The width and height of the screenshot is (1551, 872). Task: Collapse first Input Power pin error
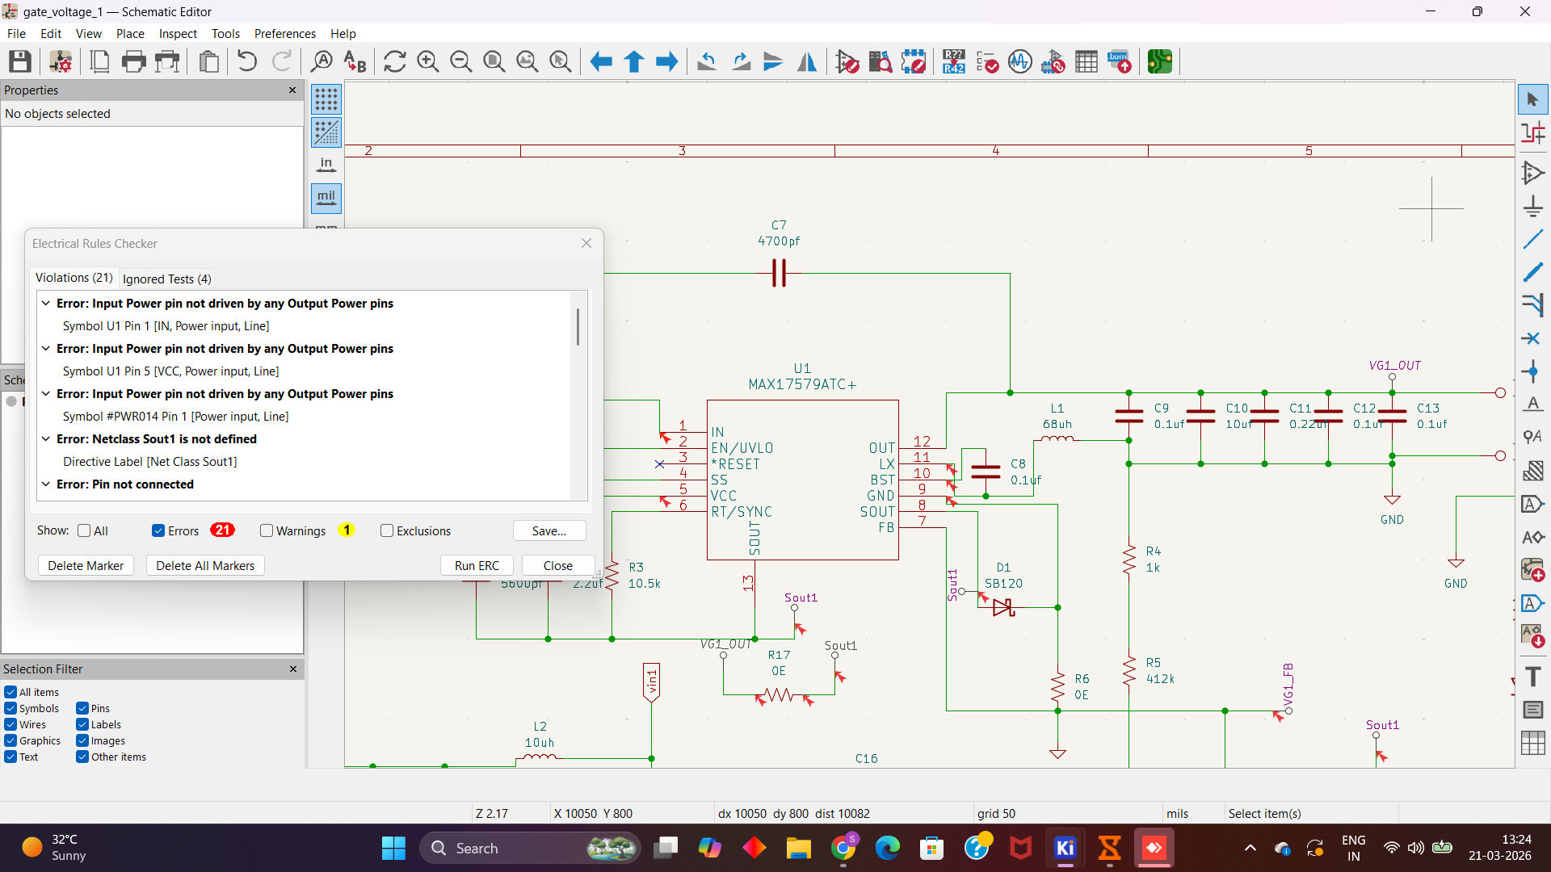(46, 304)
